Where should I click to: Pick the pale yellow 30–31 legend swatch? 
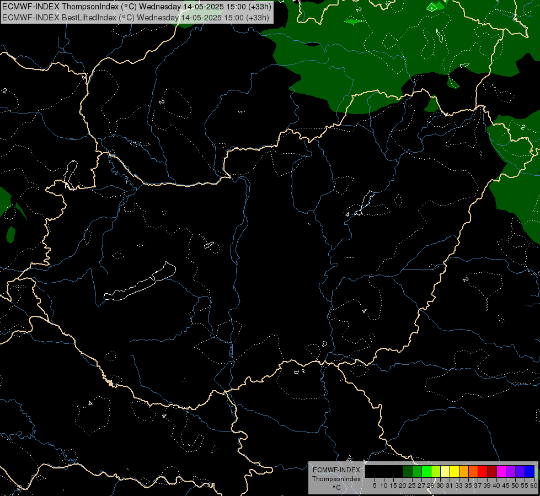(445, 471)
